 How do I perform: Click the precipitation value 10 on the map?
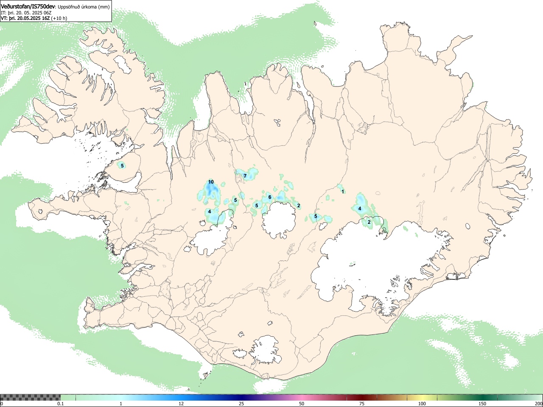coord(211,182)
